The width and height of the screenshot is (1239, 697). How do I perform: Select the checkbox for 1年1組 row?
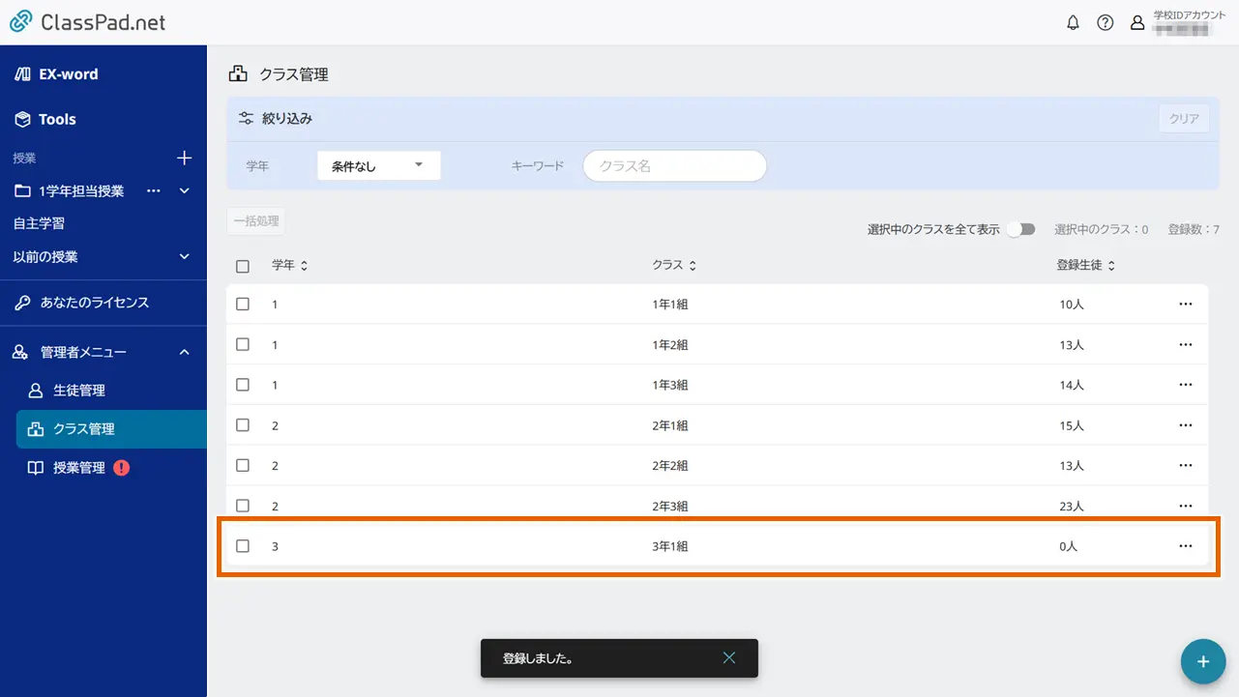243,304
